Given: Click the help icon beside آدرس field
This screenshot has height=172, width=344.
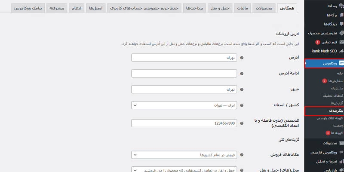Looking at the screenshot, I should pyautogui.click(x=241, y=57).
